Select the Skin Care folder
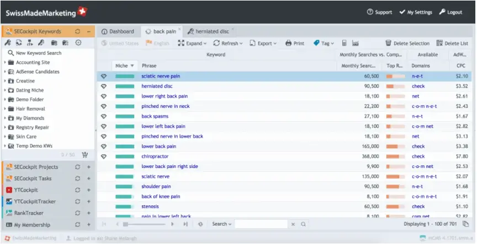Screen dimensions: 477x244 click(26, 137)
